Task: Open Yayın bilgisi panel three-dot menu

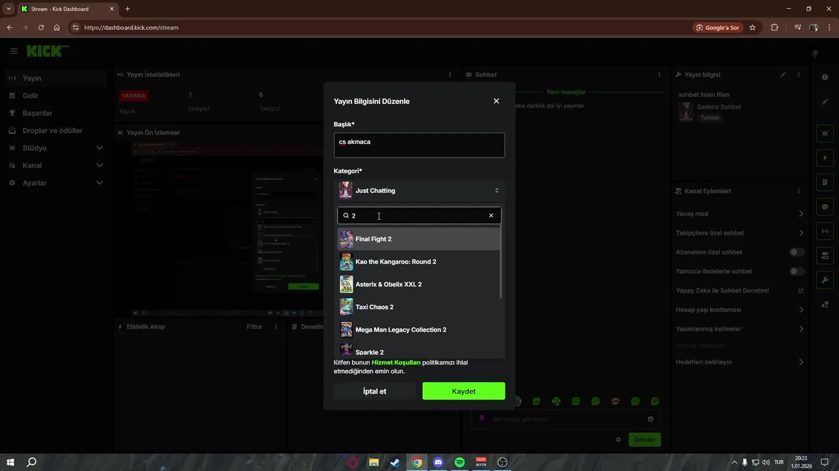Action: point(798,75)
